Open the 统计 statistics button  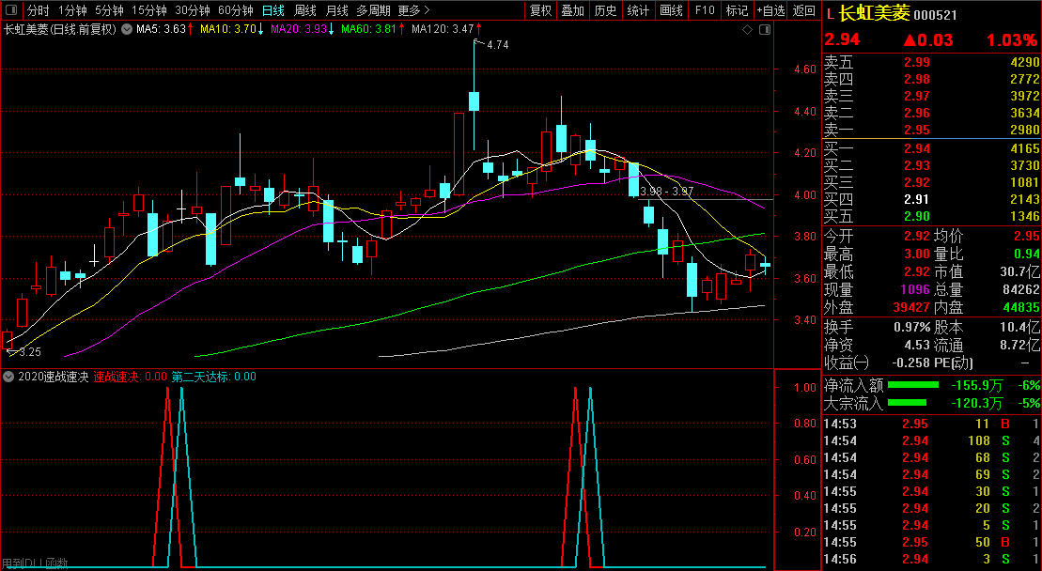coord(639,10)
